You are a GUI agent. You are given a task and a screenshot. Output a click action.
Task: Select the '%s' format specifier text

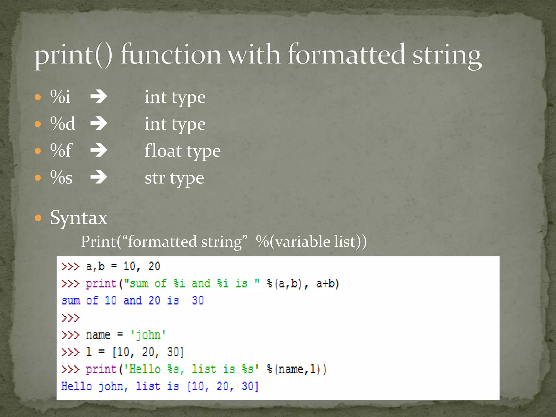[x=61, y=178]
